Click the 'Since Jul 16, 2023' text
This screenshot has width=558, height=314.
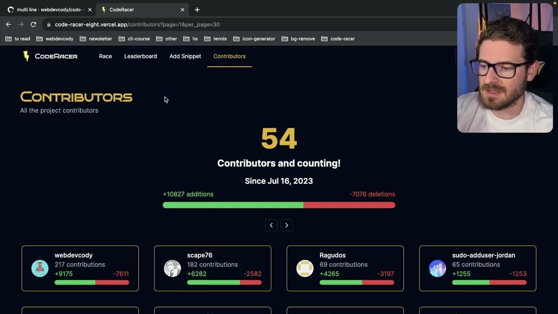pos(279,181)
